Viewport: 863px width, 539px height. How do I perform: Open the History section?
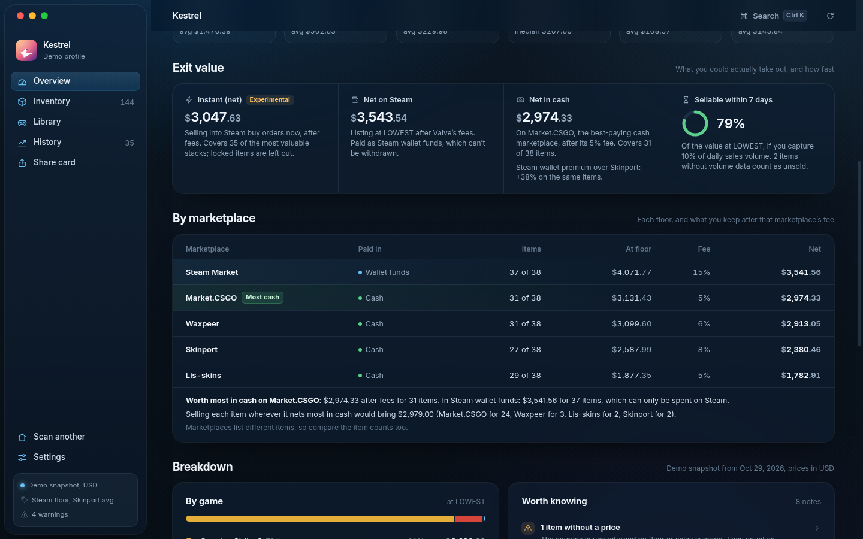76,143
